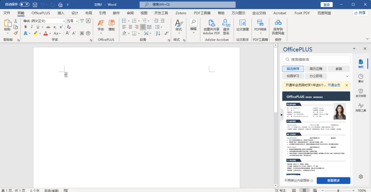
Task: Expand highlight color dropdown arrow
Action: (x=40, y=34)
